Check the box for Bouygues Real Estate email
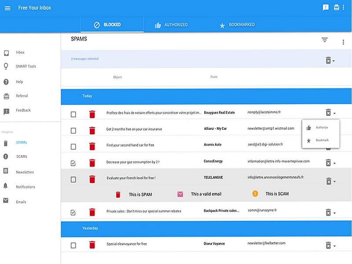 73,114
